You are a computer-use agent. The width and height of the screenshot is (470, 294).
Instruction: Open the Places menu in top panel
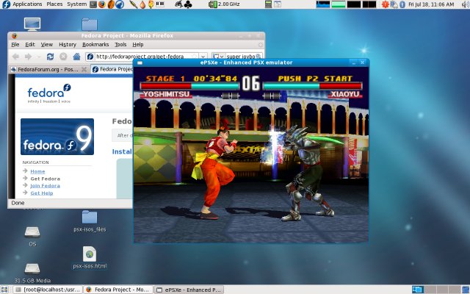tap(54, 4)
